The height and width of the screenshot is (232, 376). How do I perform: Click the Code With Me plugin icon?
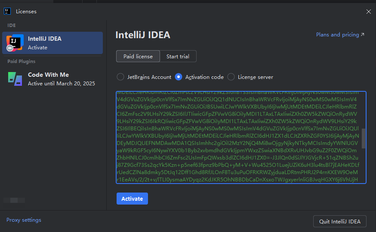15,79
